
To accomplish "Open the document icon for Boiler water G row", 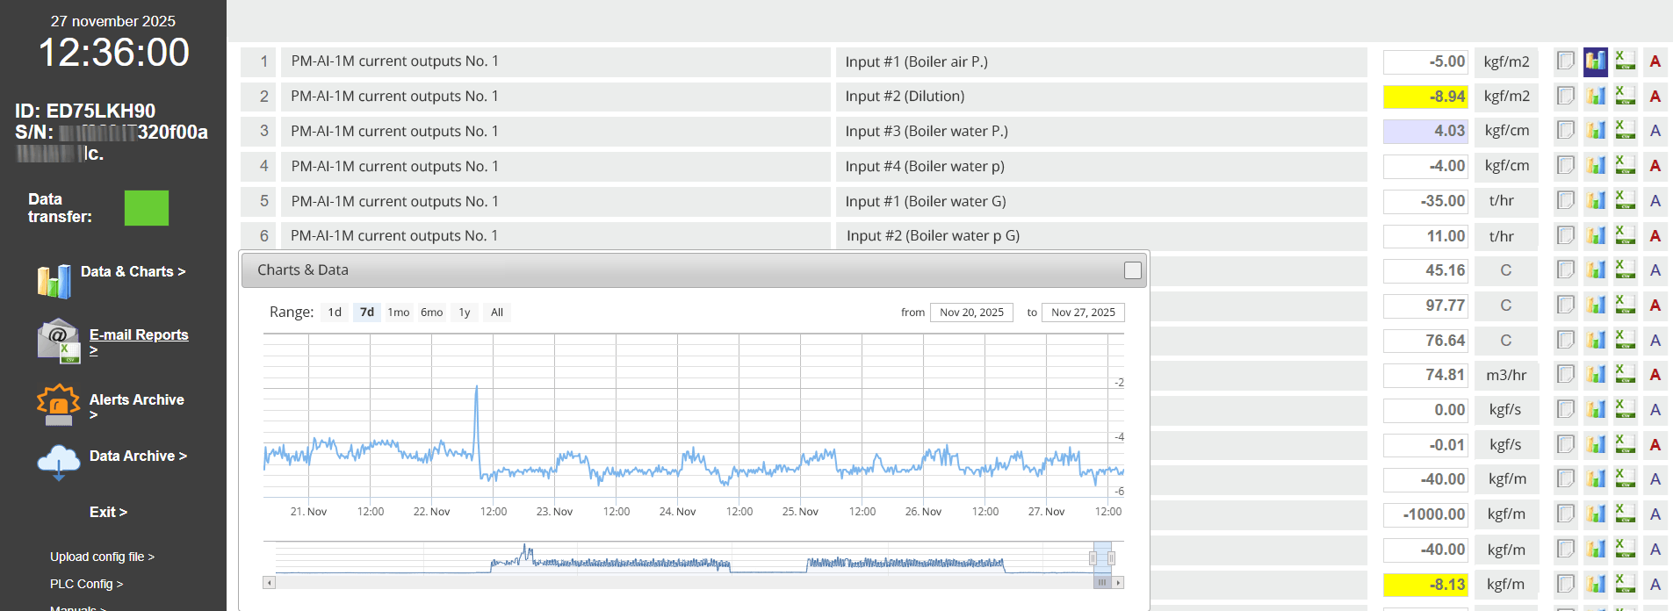I will pyautogui.click(x=1565, y=201).
